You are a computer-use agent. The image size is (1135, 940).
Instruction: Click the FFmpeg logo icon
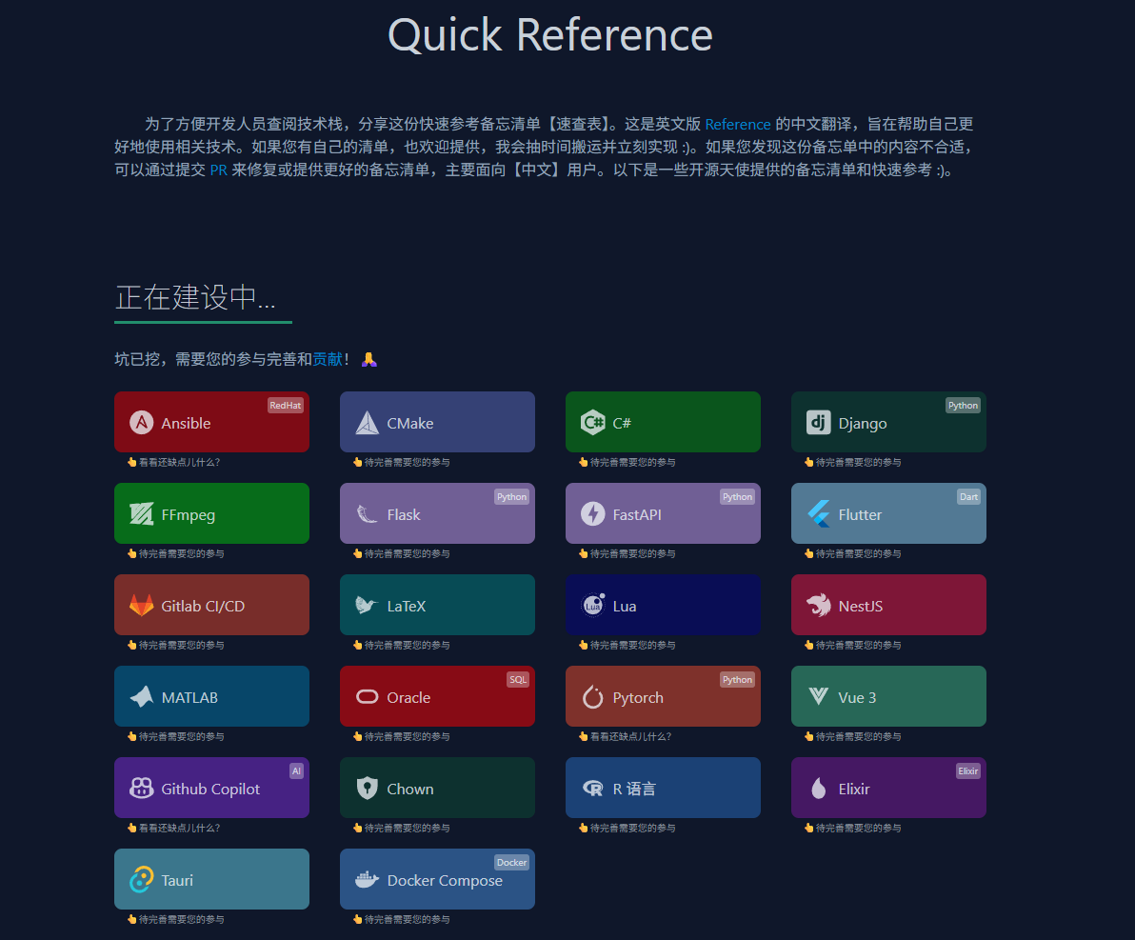coord(141,513)
